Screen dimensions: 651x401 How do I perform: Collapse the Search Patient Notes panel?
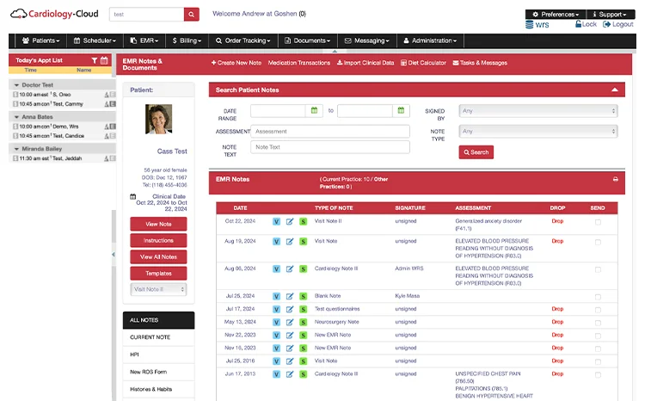[x=614, y=89]
